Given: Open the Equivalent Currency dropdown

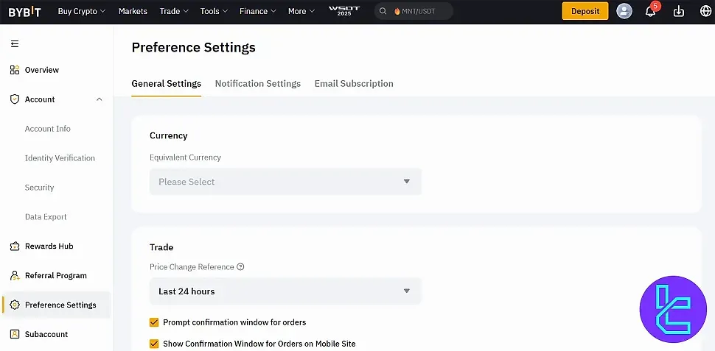Looking at the screenshot, I should [285, 182].
